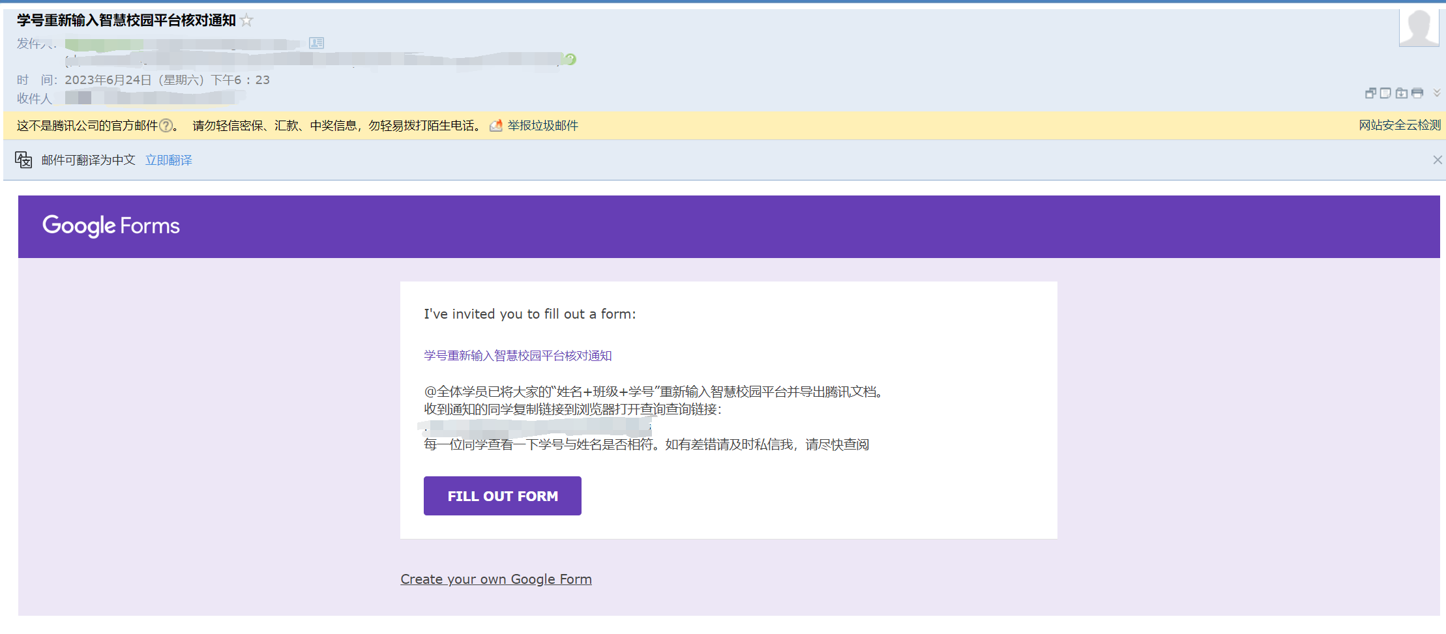
Task: Click the sender's avatar thumbnail
Action: [x=1418, y=28]
